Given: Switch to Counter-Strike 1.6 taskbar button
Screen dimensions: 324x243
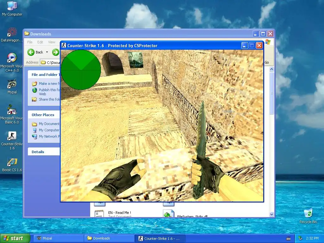Looking at the screenshot, I should (x=160, y=239).
